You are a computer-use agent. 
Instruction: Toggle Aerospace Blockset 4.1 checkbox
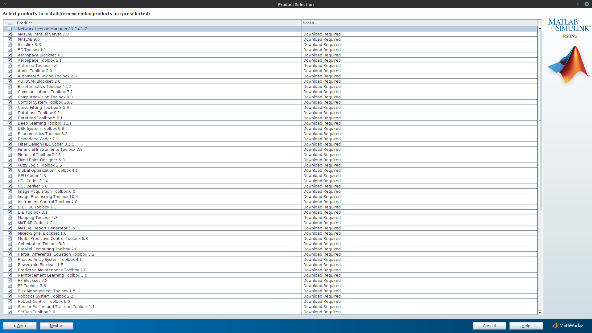(10, 55)
